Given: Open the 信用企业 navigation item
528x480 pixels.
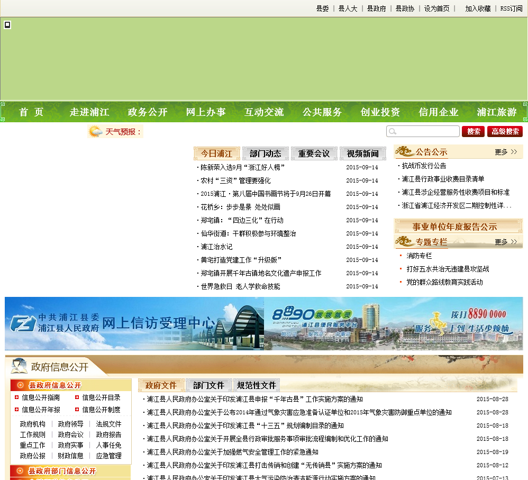Looking at the screenshot, I should [439, 112].
